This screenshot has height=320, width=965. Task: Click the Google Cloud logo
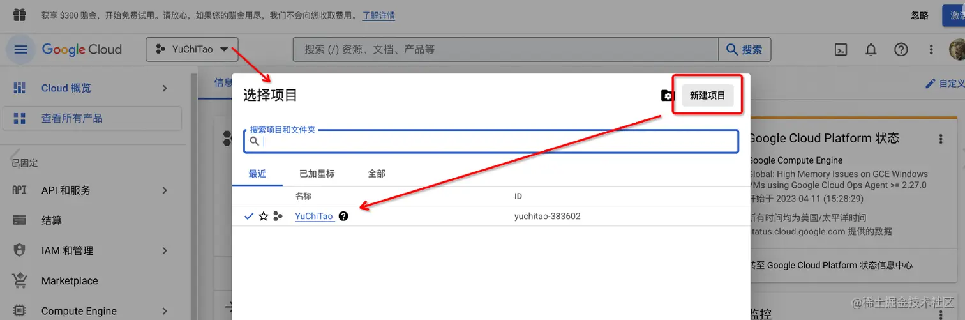[x=82, y=49]
